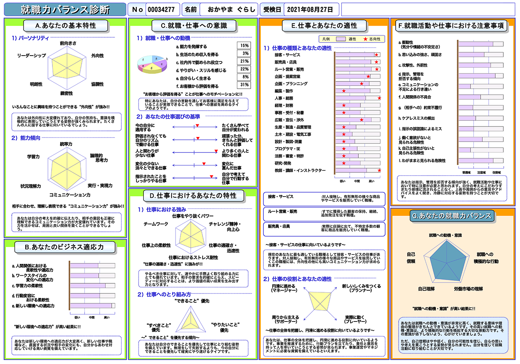Click the ケアレスミスの頻出 bar in section F
Viewport: 520px width, 364px height.
click(x=481, y=118)
